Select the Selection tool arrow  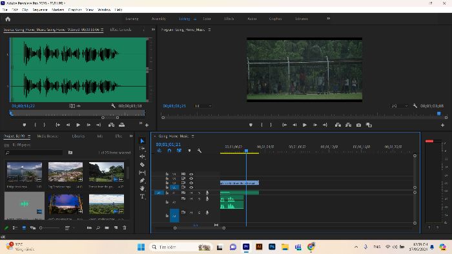pyautogui.click(x=142, y=141)
